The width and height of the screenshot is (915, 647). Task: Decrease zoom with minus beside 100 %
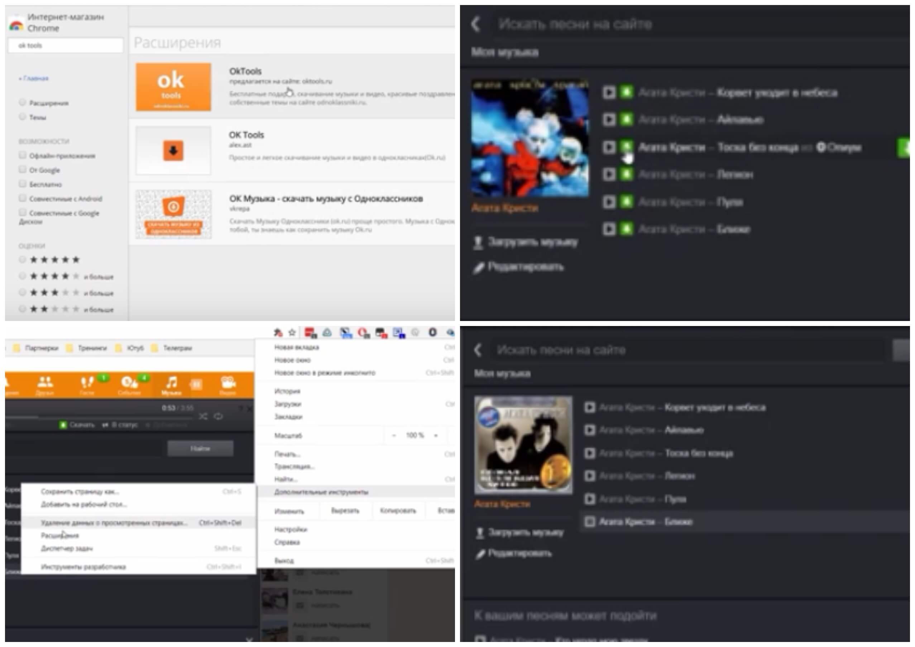click(394, 435)
